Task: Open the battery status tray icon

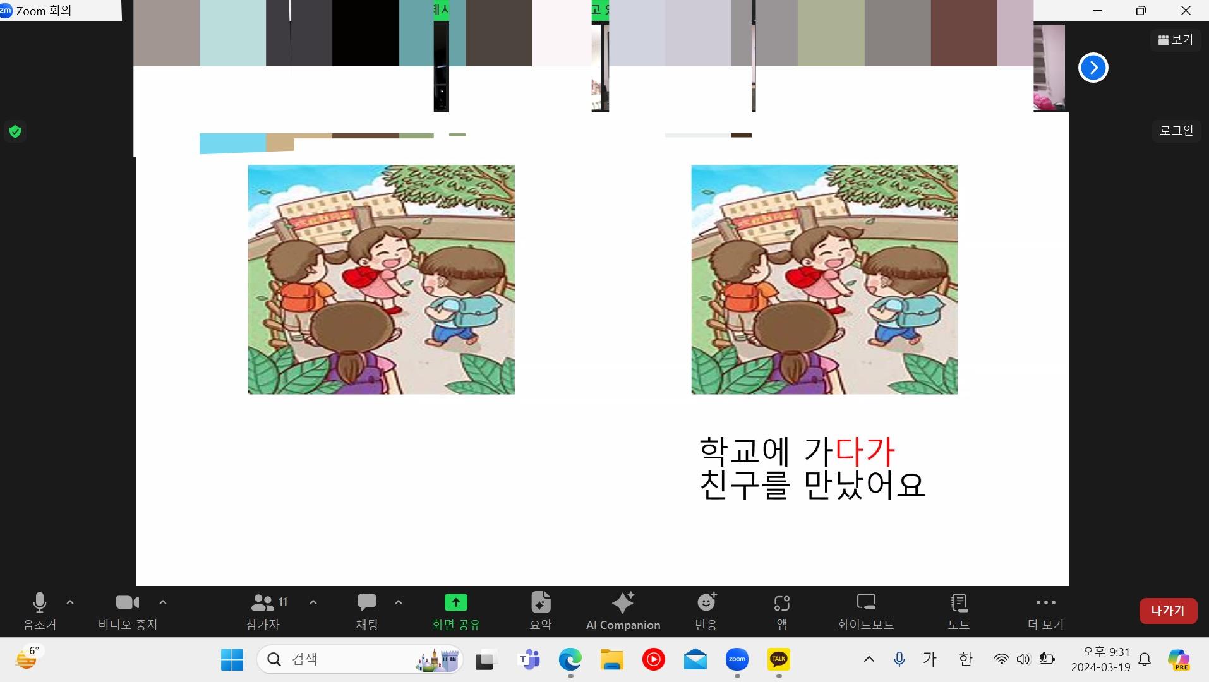Action: click(x=1047, y=660)
